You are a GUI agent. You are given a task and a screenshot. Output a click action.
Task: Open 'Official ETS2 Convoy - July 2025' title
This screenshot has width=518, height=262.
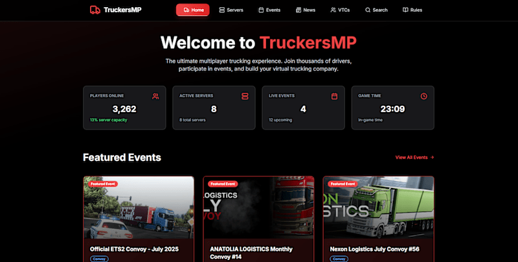(x=134, y=249)
